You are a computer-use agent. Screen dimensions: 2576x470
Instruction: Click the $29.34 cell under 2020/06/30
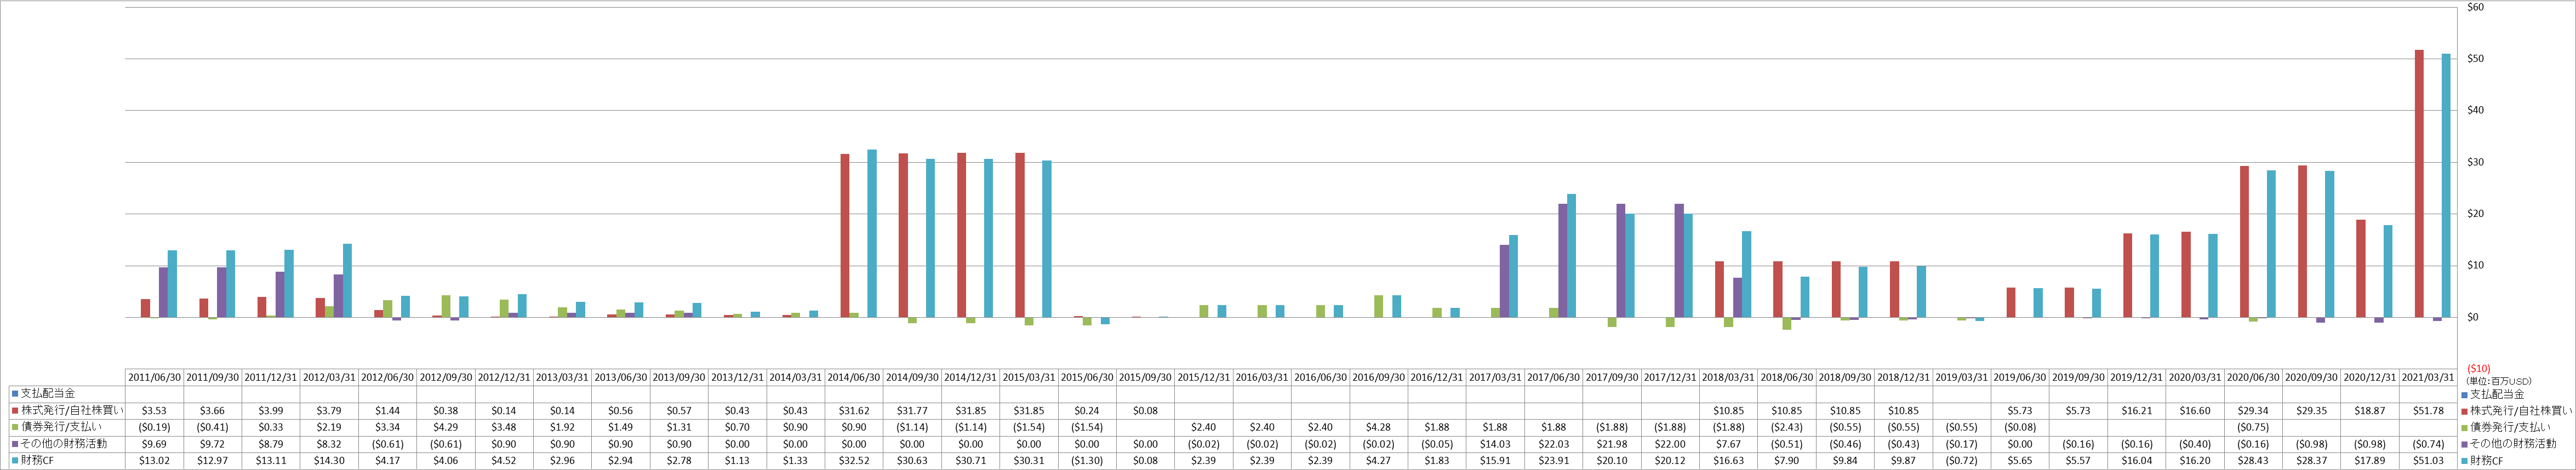coord(2254,411)
